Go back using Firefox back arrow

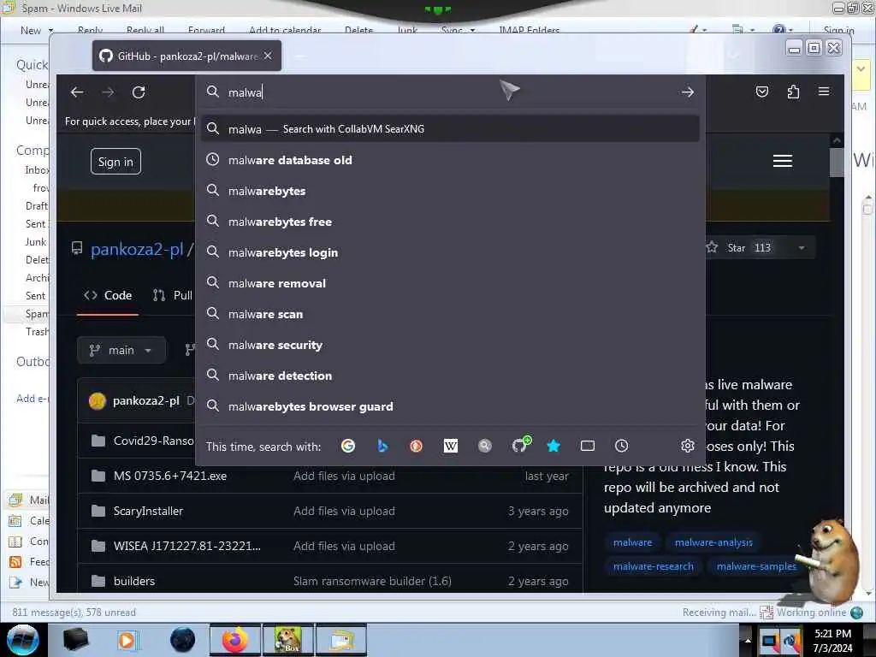[77, 92]
